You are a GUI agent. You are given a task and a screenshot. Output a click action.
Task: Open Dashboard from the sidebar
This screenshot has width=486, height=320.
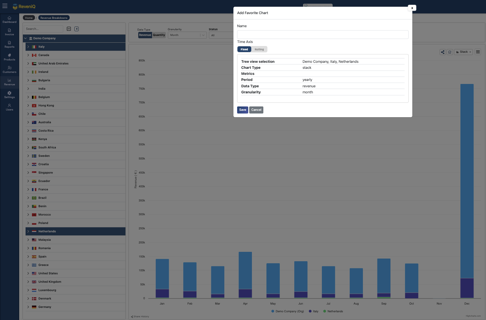(9, 19)
